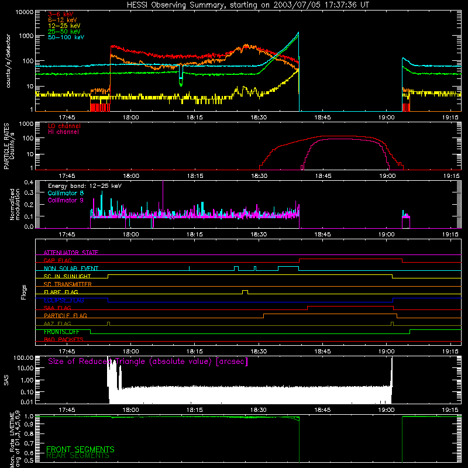Click the HESSI Observing Summary title
The image size is (468, 468).
(x=247, y=5)
